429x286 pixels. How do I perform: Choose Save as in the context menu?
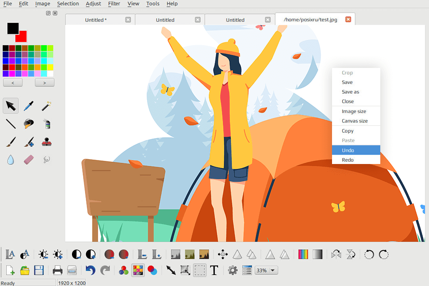[x=356, y=92]
